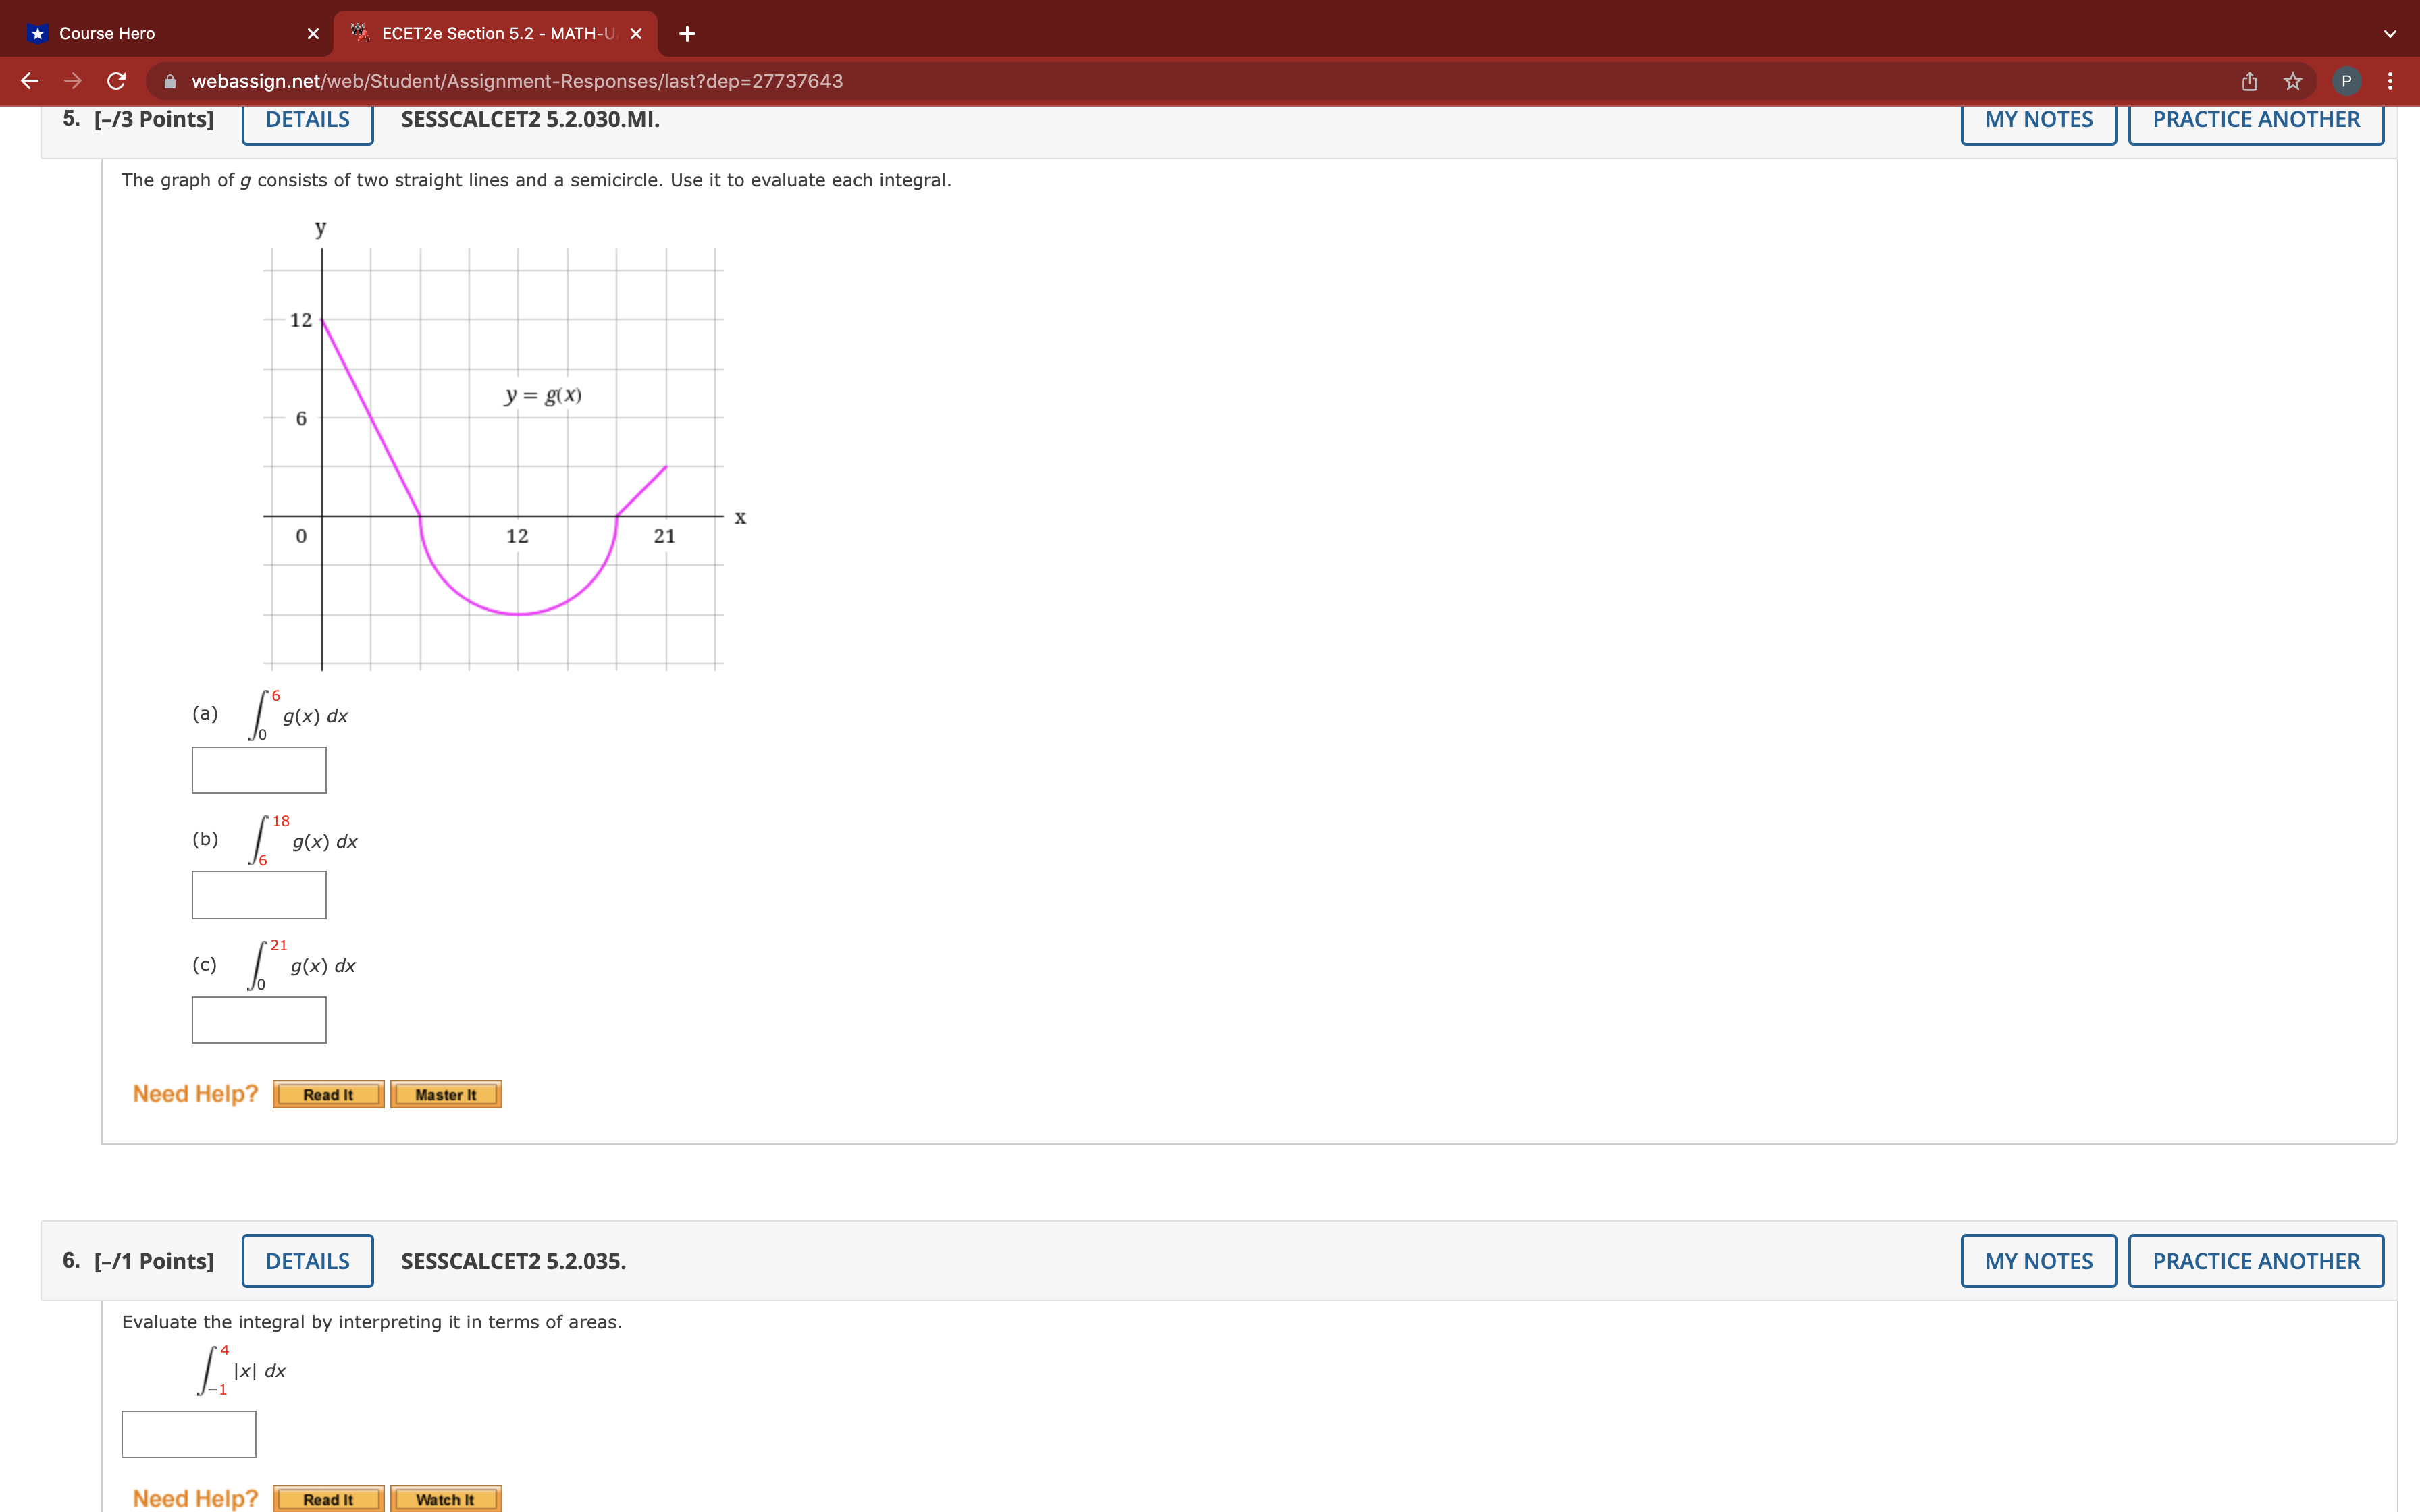Open MY NOTES for problem 5

point(2038,120)
